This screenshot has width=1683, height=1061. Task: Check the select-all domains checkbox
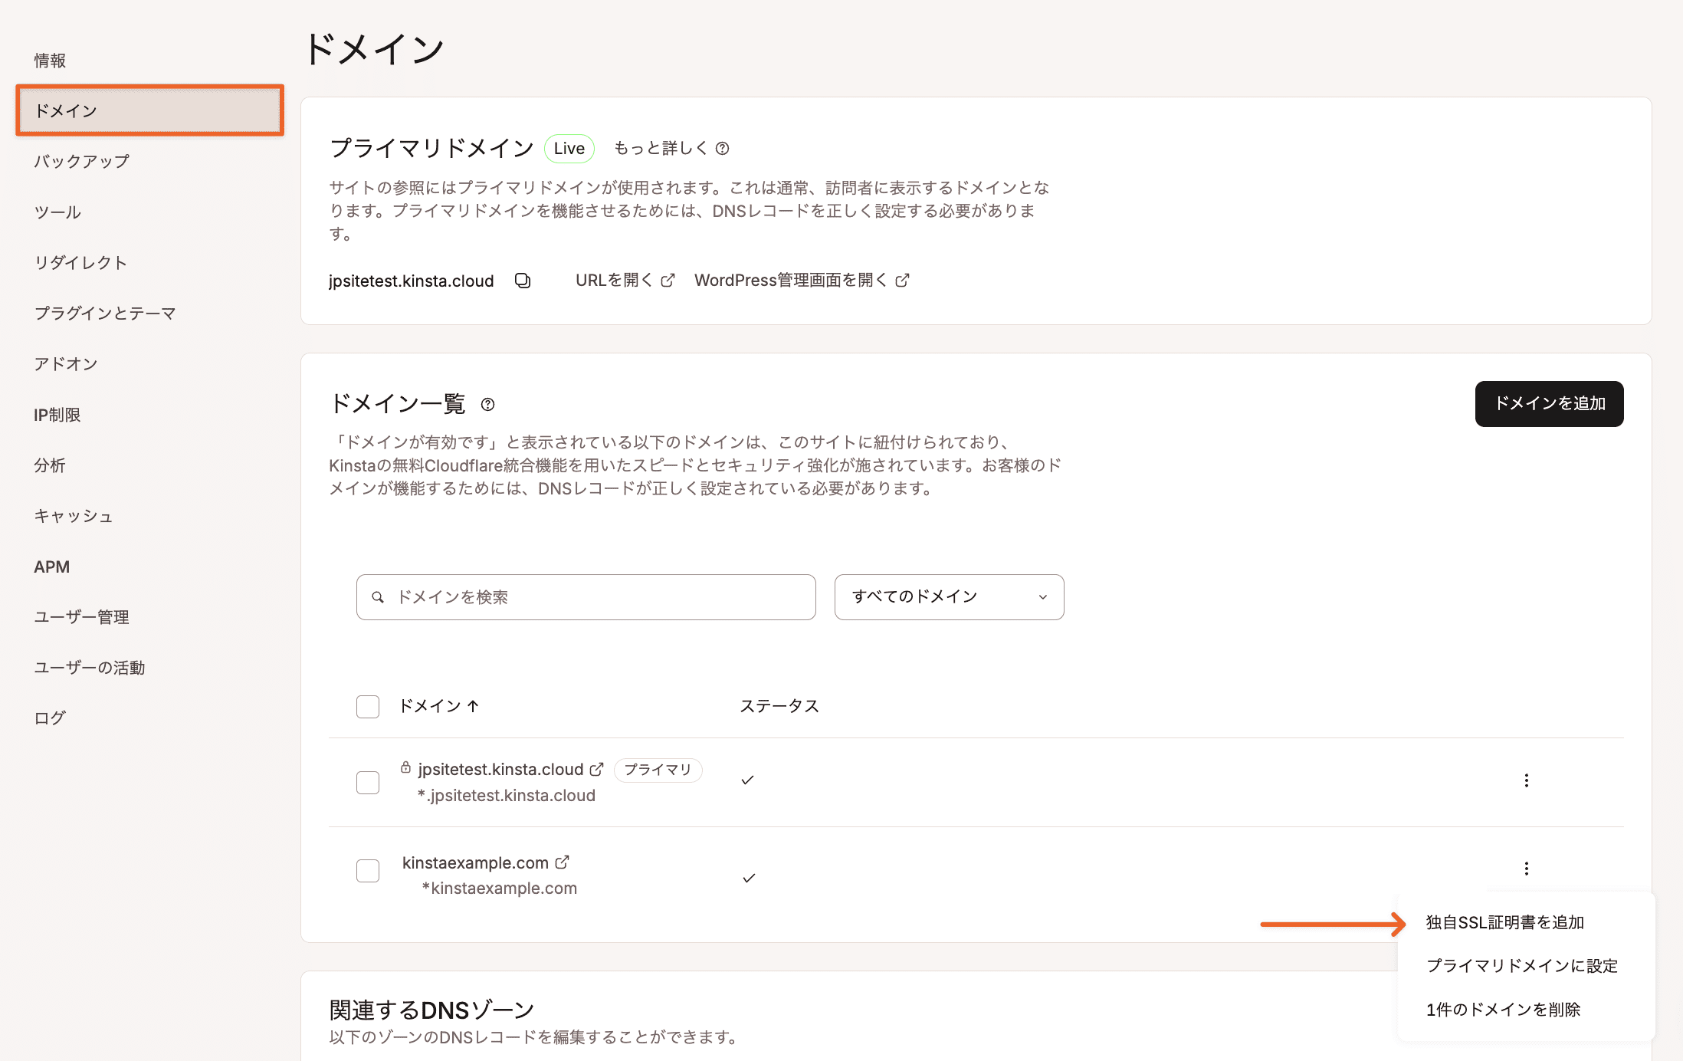[368, 706]
